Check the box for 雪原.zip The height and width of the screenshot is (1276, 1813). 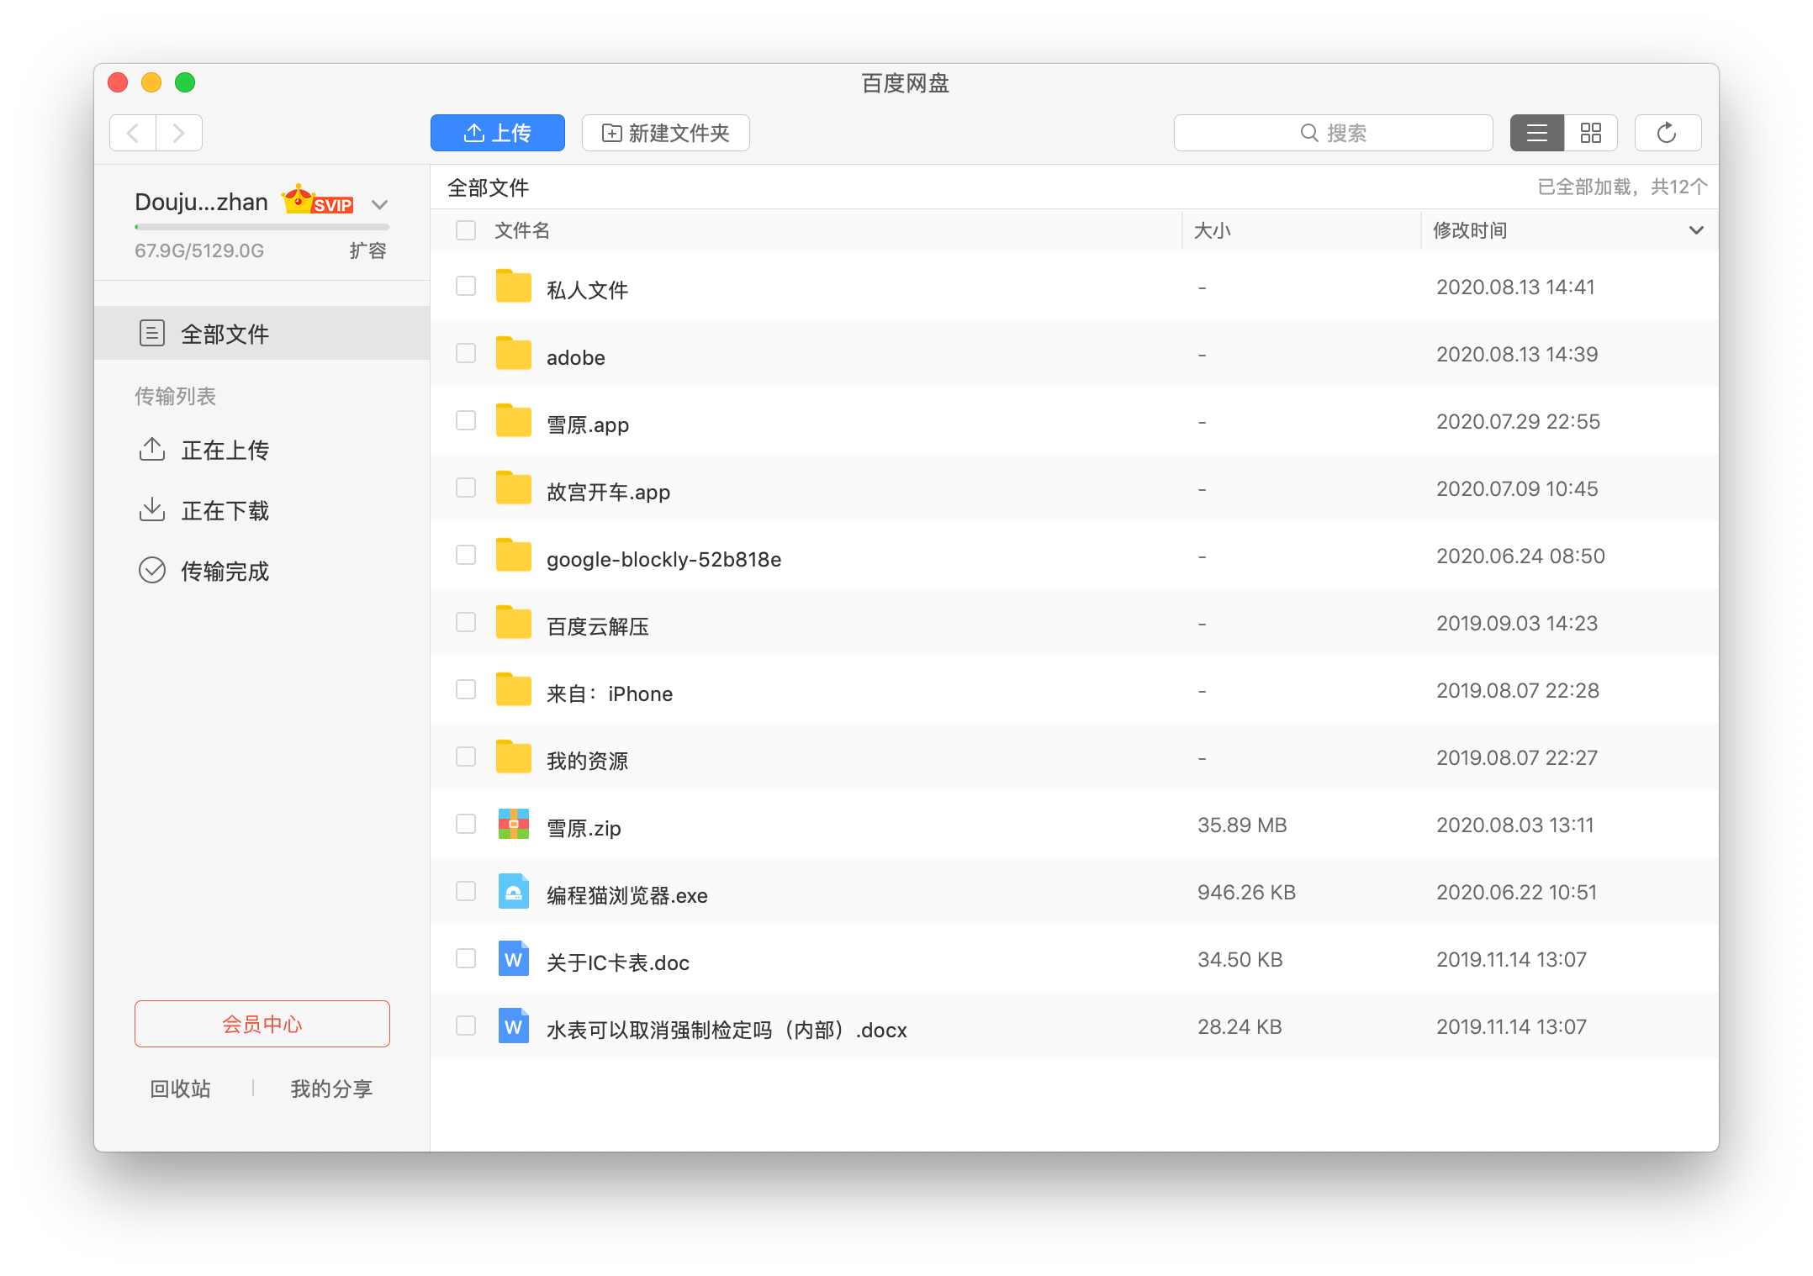click(465, 825)
